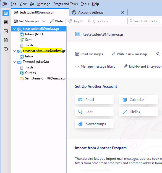The image size is (162, 173).
Task: Open the Chat space icon
Action: 6,49
